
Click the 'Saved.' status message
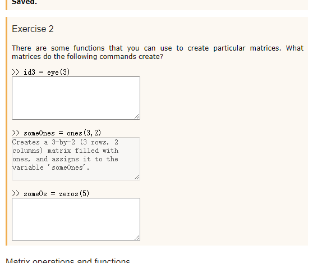24,2
